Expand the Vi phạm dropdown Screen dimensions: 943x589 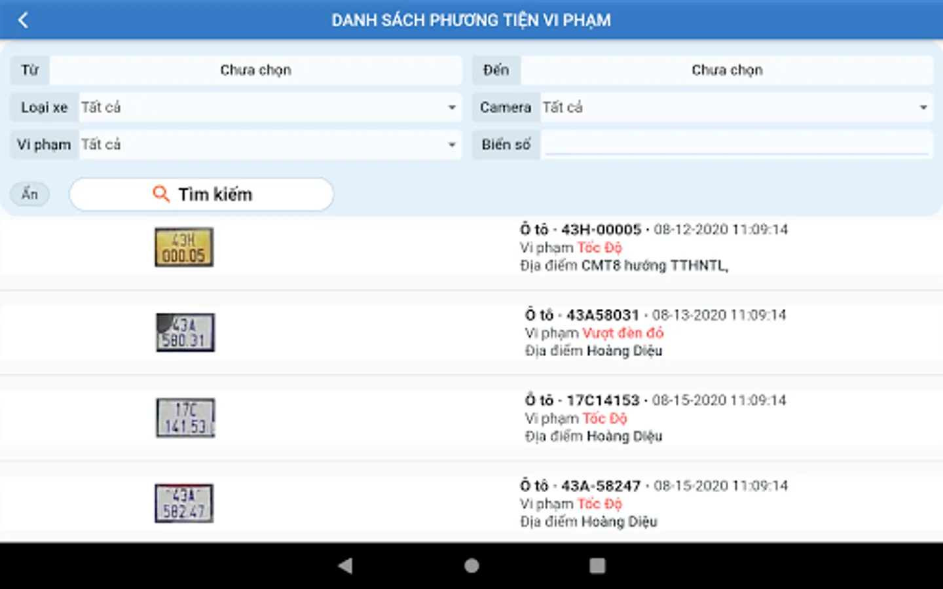click(x=270, y=145)
